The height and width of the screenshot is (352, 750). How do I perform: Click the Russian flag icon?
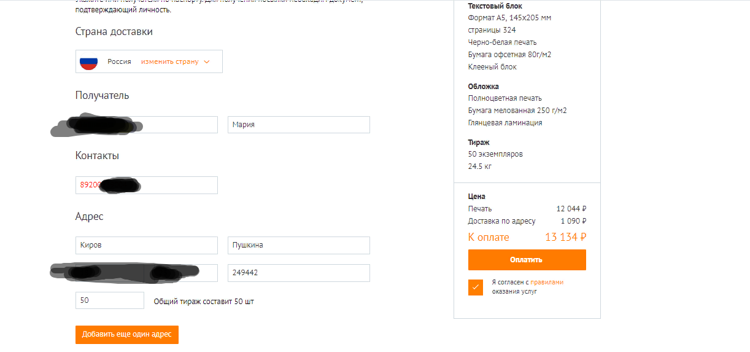(x=89, y=62)
